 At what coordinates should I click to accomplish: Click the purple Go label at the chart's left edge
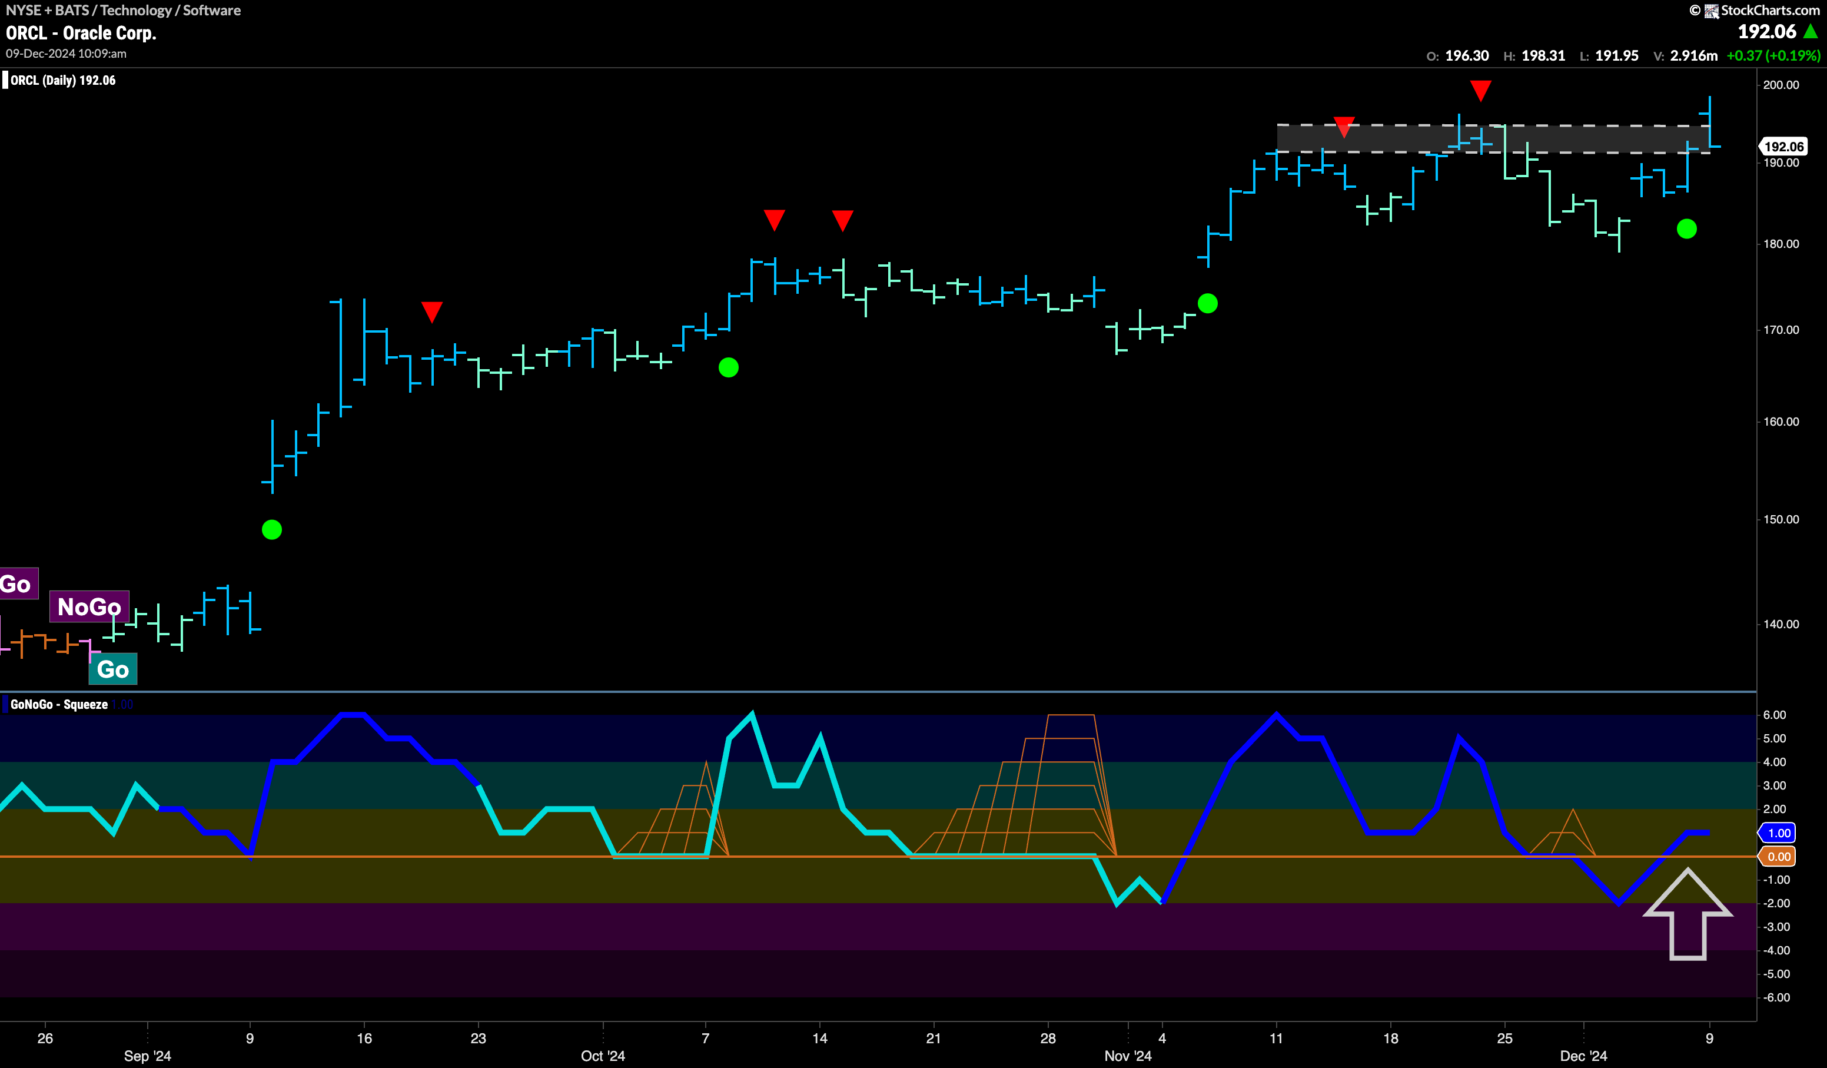18,583
